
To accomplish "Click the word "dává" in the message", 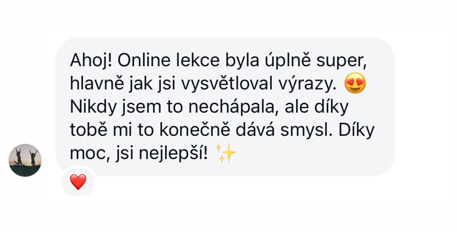I will click(255, 130).
